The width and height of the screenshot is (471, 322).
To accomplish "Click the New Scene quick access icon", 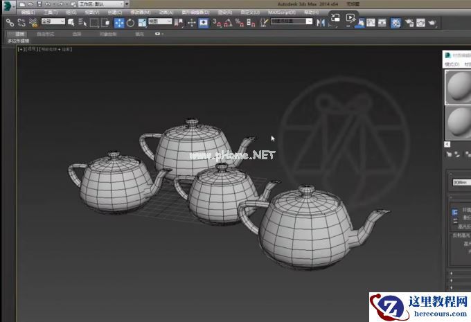I will click(x=22, y=4).
